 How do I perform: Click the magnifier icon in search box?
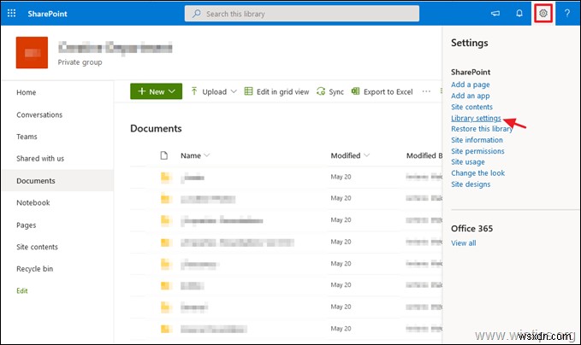[197, 14]
